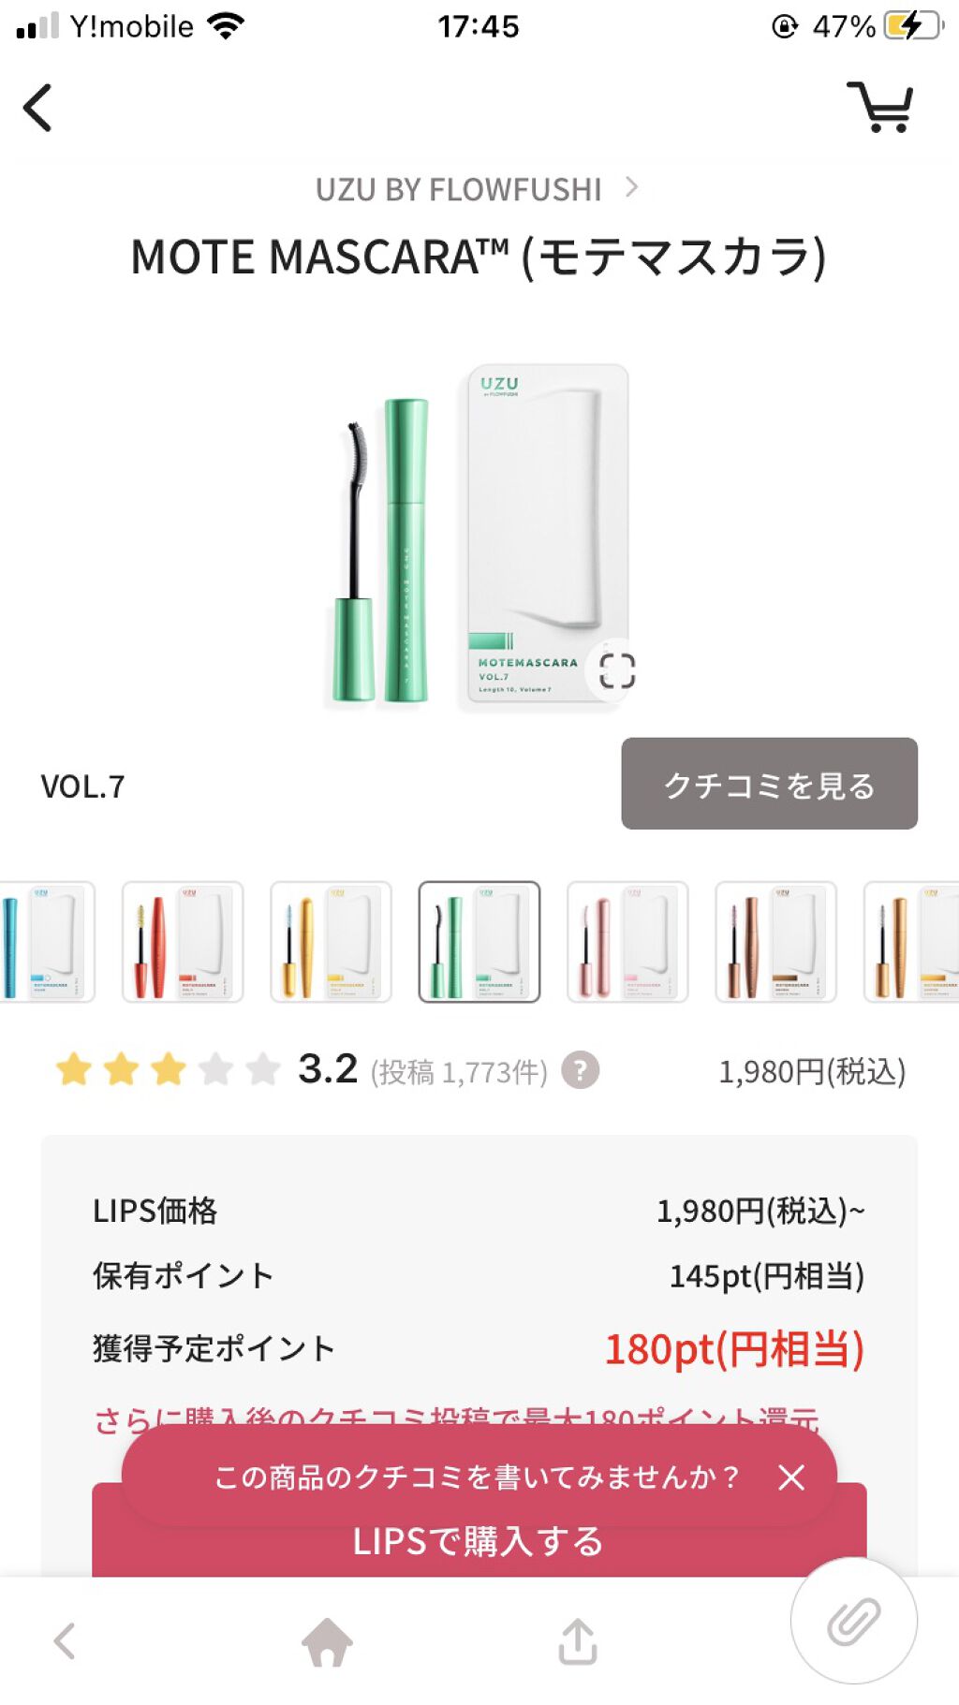Select the brown mascara color variant
Viewport: 959px width, 1705px height.
(775, 942)
